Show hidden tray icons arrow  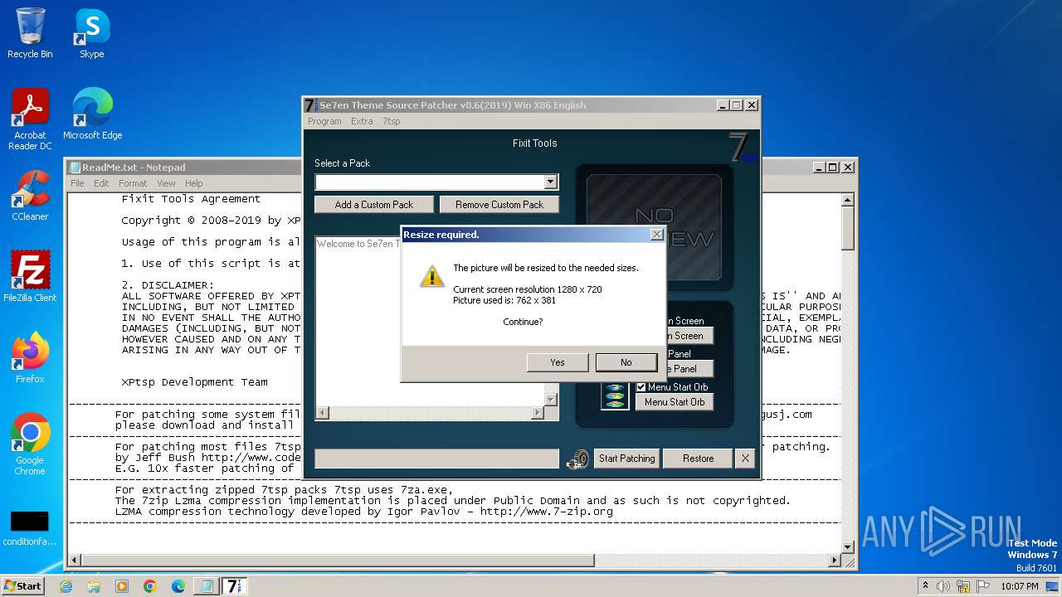tap(926, 586)
